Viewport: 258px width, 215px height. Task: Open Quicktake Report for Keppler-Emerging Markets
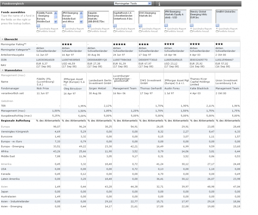100,28
